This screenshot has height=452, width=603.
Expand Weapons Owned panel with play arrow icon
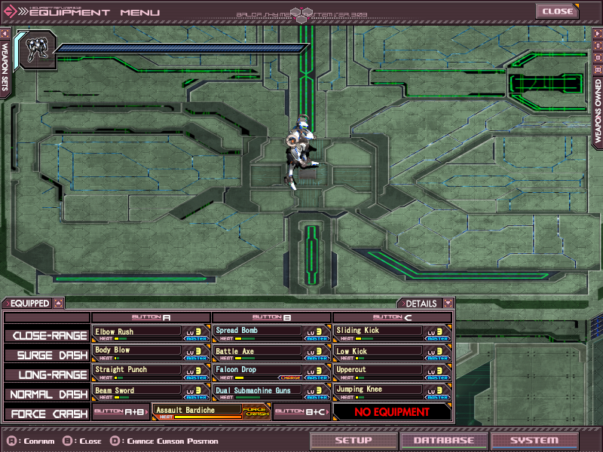[x=598, y=33]
